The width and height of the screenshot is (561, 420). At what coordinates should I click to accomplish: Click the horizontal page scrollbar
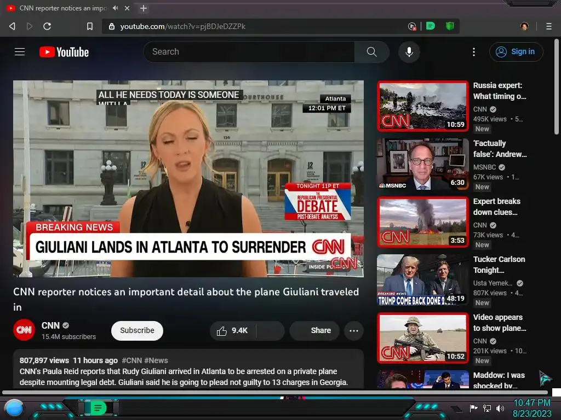(x=275, y=393)
